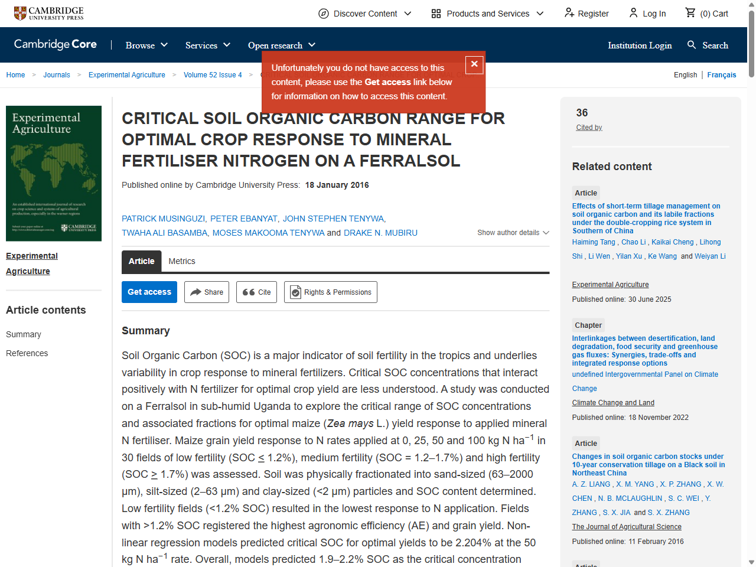
Task: Select the Register person icon
Action: tap(569, 13)
